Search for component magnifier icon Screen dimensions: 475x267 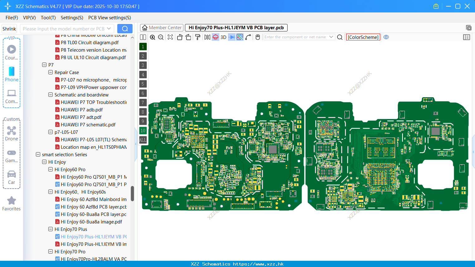tap(340, 37)
